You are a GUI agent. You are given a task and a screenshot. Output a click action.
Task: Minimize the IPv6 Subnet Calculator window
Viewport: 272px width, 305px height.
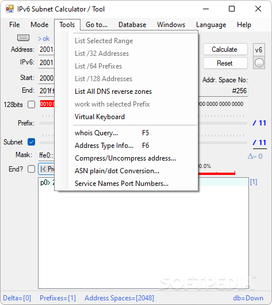pos(206,9)
